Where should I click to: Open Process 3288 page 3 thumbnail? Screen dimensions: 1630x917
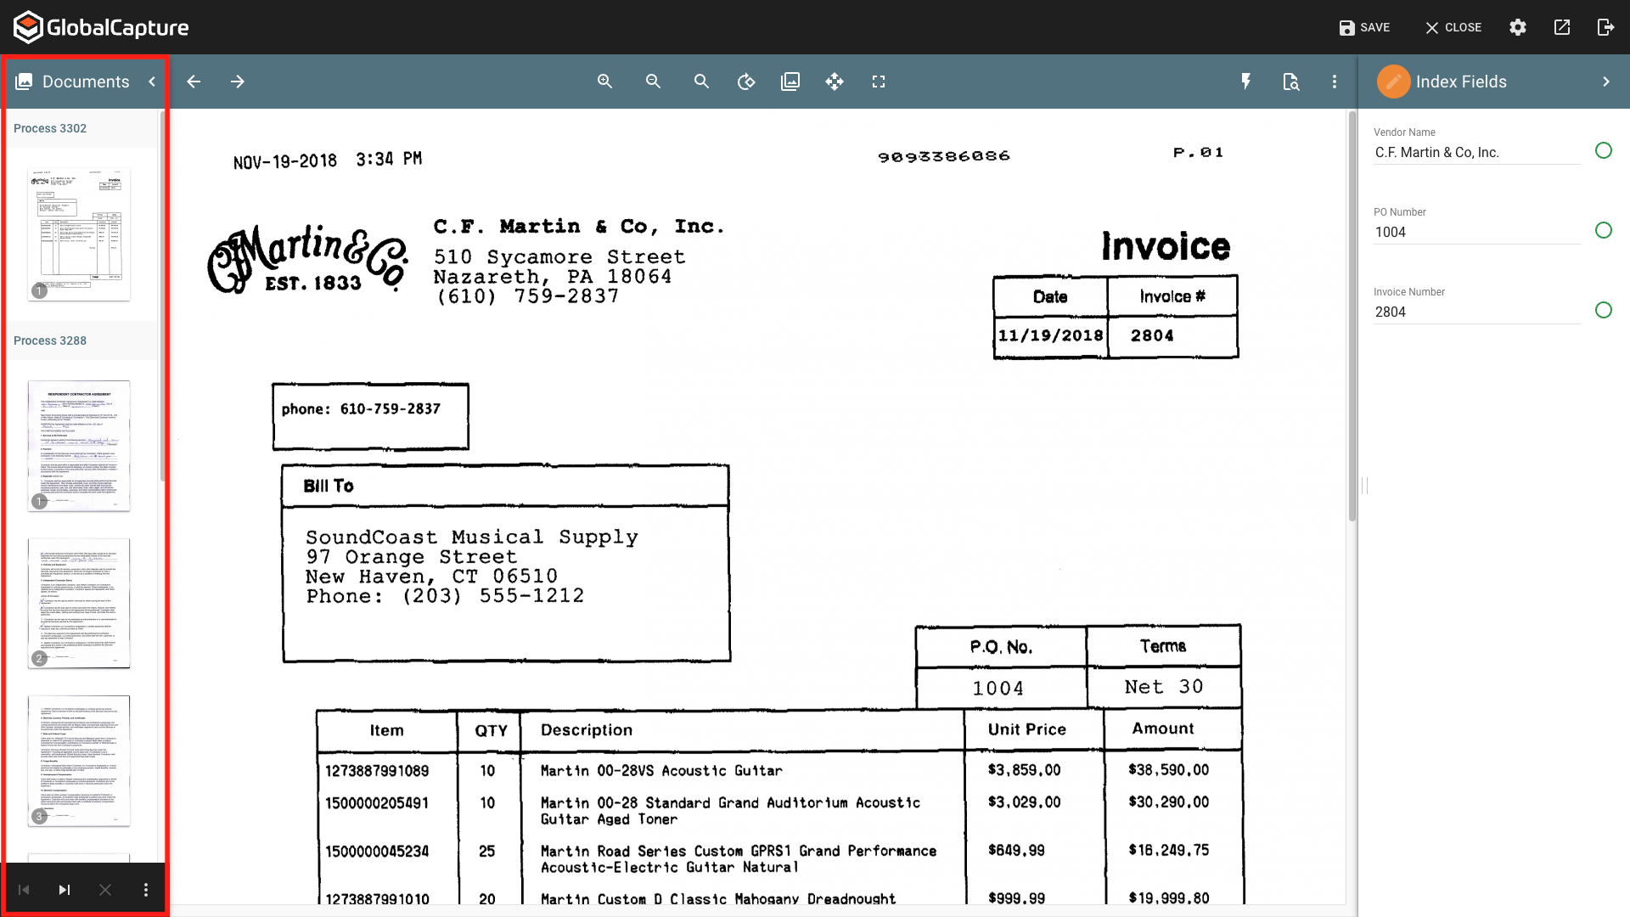click(x=79, y=761)
